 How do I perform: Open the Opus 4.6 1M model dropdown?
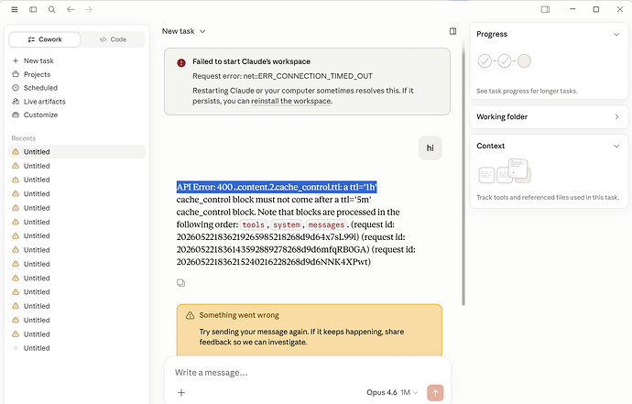(x=392, y=392)
